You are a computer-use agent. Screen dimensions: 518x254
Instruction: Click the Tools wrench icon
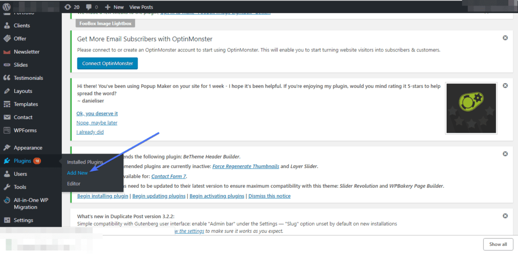tap(7, 187)
